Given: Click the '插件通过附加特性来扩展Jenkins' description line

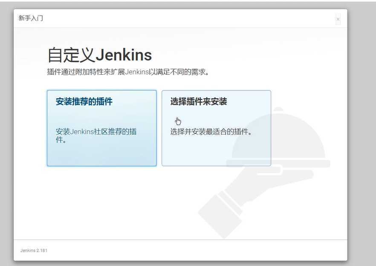Looking at the screenshot, I should pos(128,72).
